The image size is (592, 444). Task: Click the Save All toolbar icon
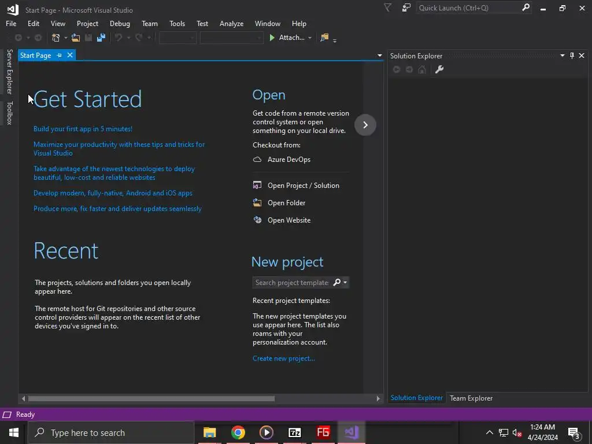101,38
